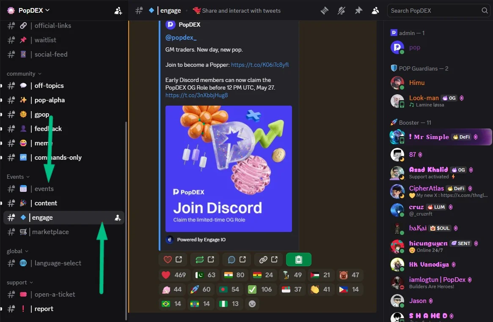Open the waitlist channel

click(x=64, y=40)
